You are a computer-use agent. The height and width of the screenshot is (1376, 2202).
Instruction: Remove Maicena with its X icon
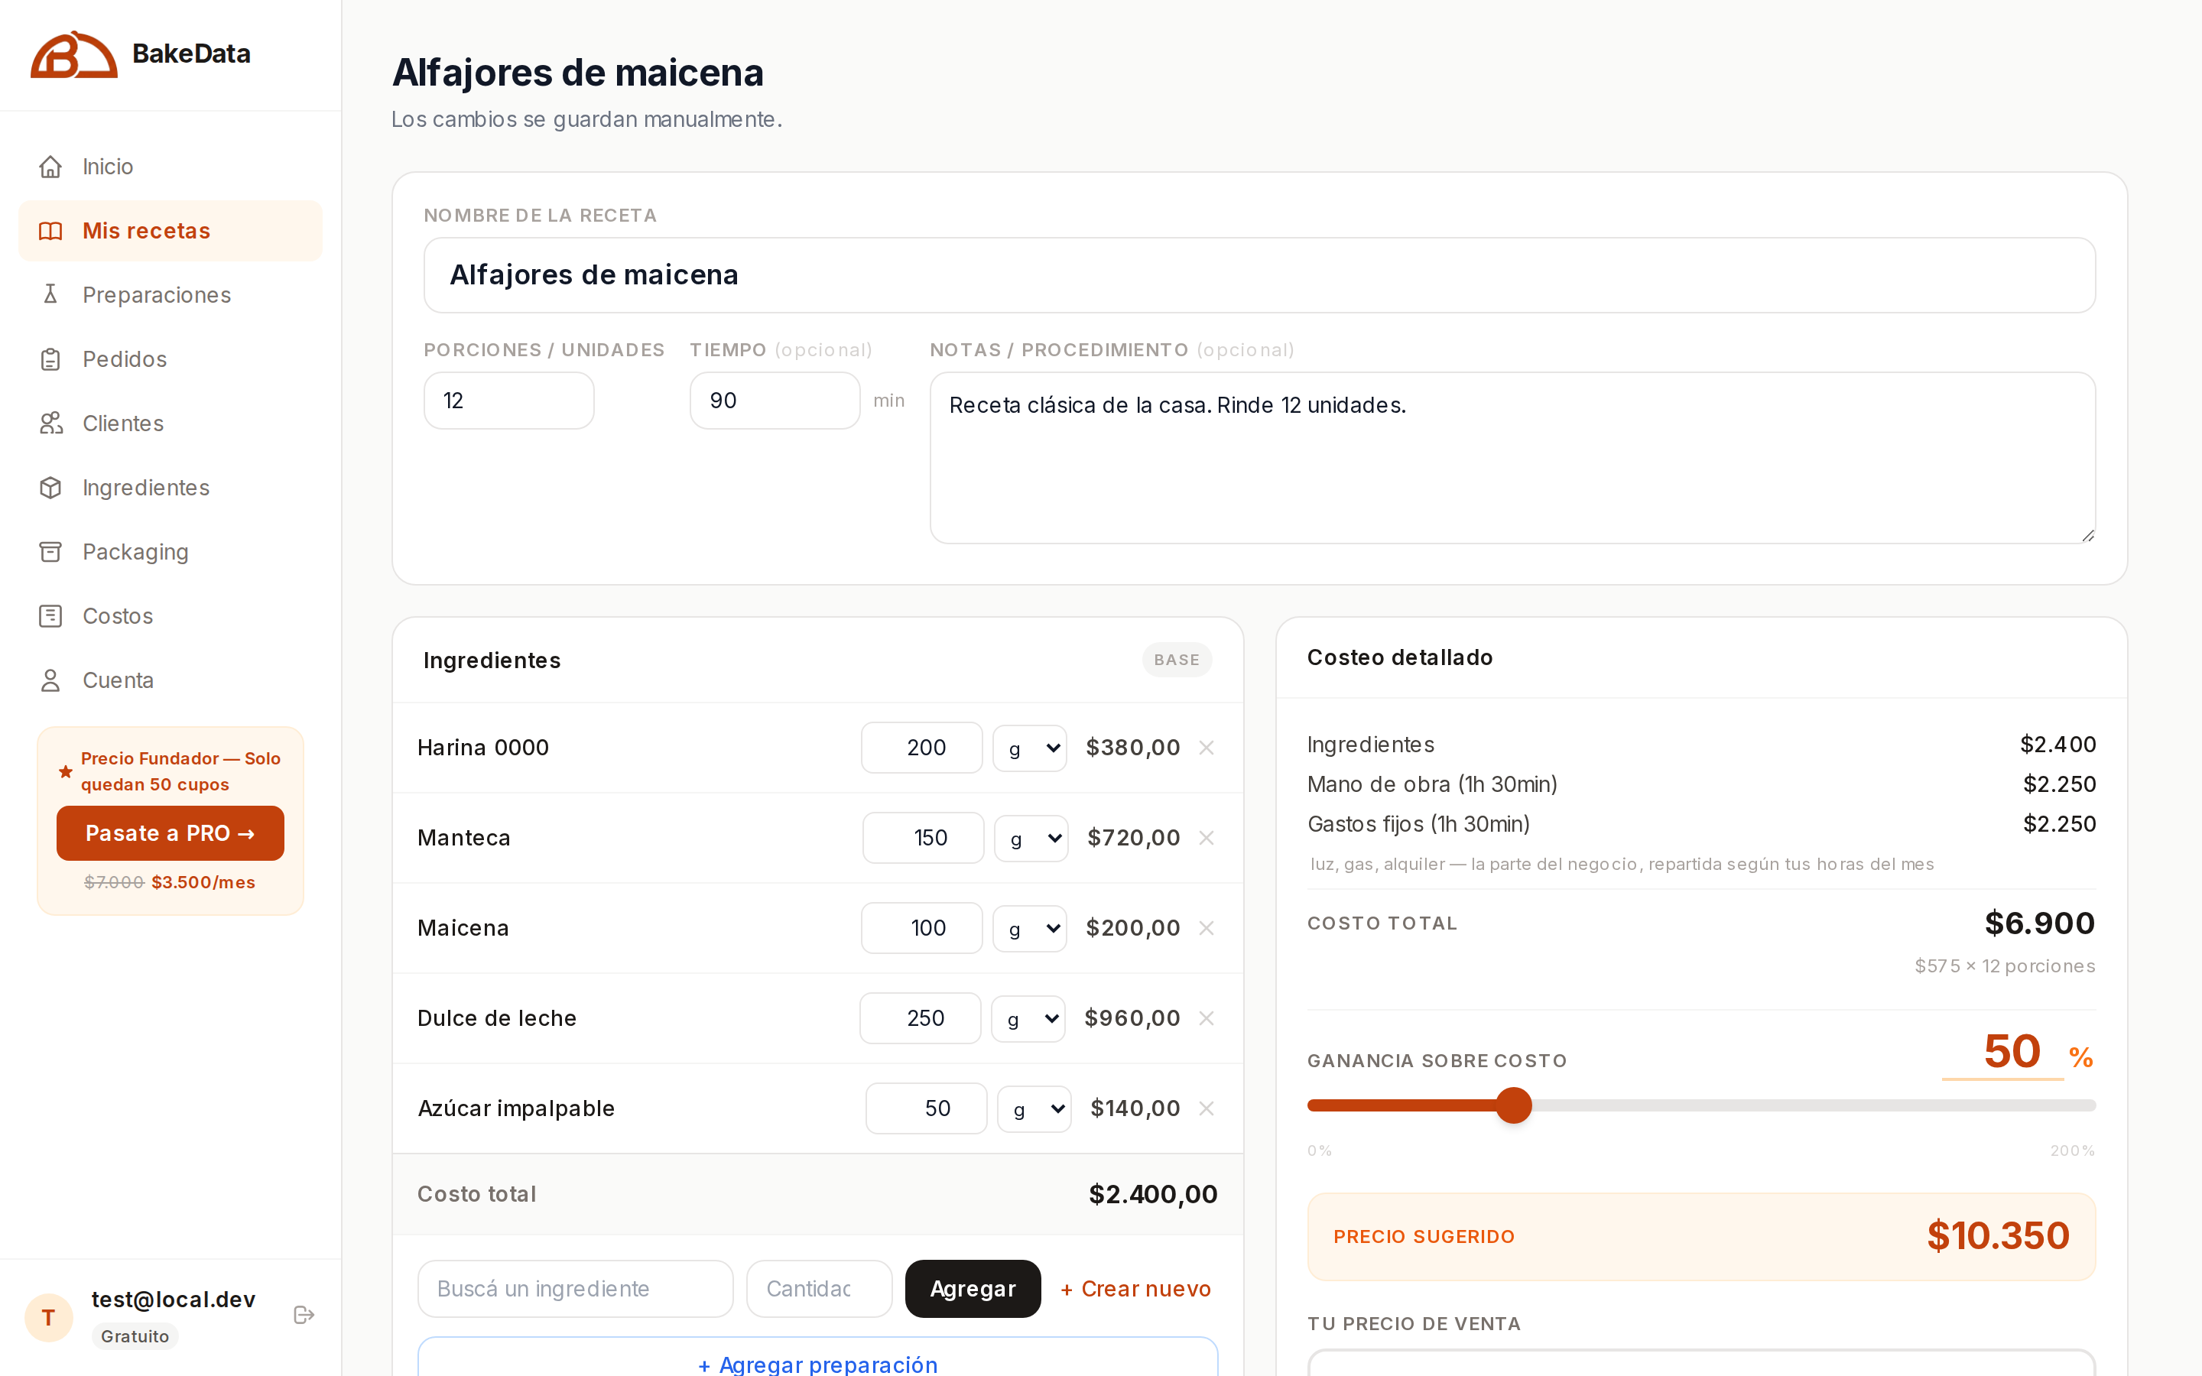pos(1207,927)
